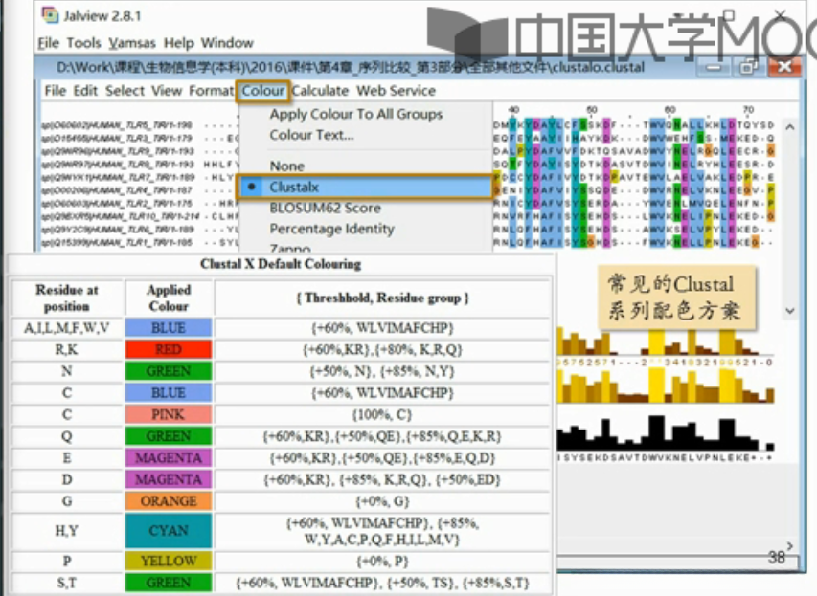Select the Zappo colour scheme
The image size is (817, 596).
290,249
